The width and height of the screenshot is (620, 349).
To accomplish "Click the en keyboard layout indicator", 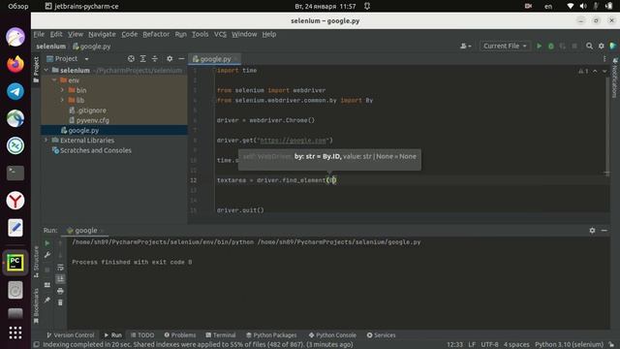I will (x=548, y=6).
